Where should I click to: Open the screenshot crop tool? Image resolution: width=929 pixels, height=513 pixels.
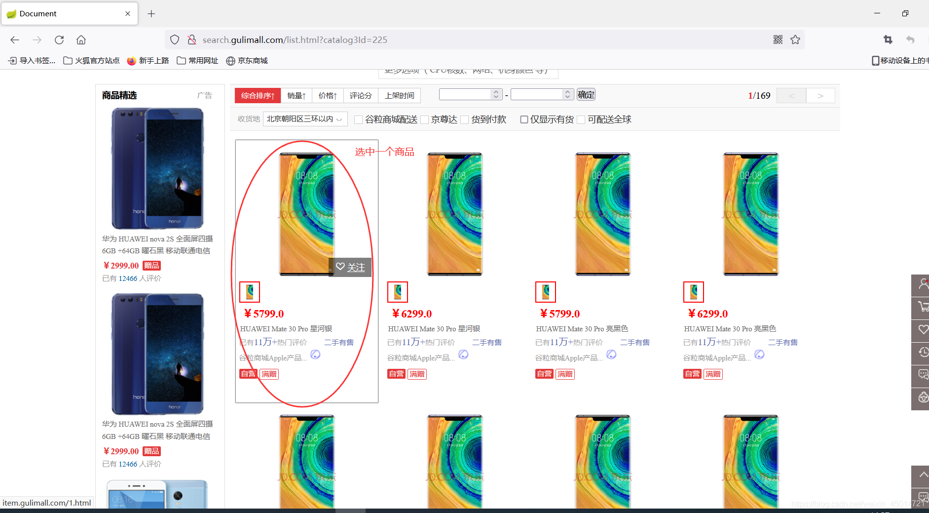click(888, 40)
